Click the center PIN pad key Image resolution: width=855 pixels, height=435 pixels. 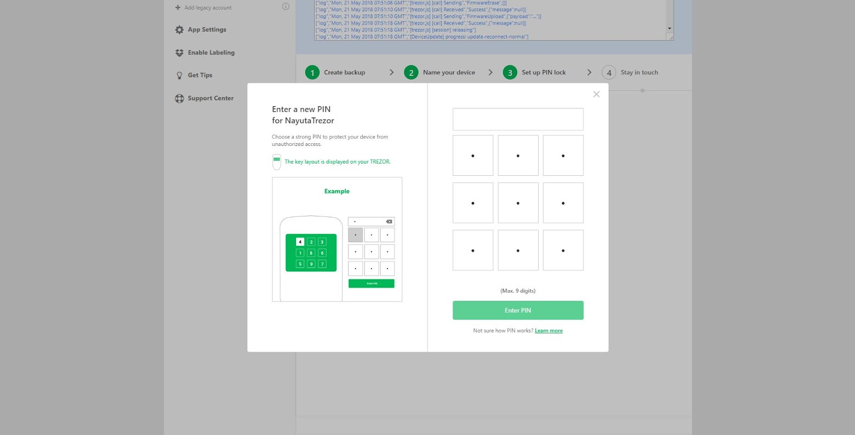tap(518, 203)
